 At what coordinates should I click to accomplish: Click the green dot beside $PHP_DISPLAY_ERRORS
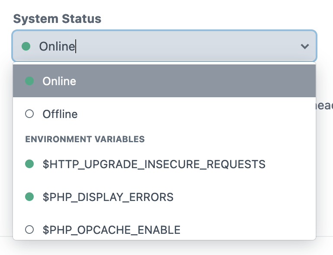coord(29,197)
